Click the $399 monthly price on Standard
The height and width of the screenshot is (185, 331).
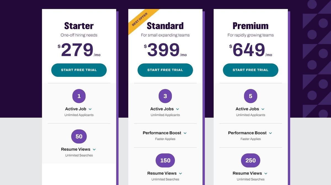click(x=165, y=50)
